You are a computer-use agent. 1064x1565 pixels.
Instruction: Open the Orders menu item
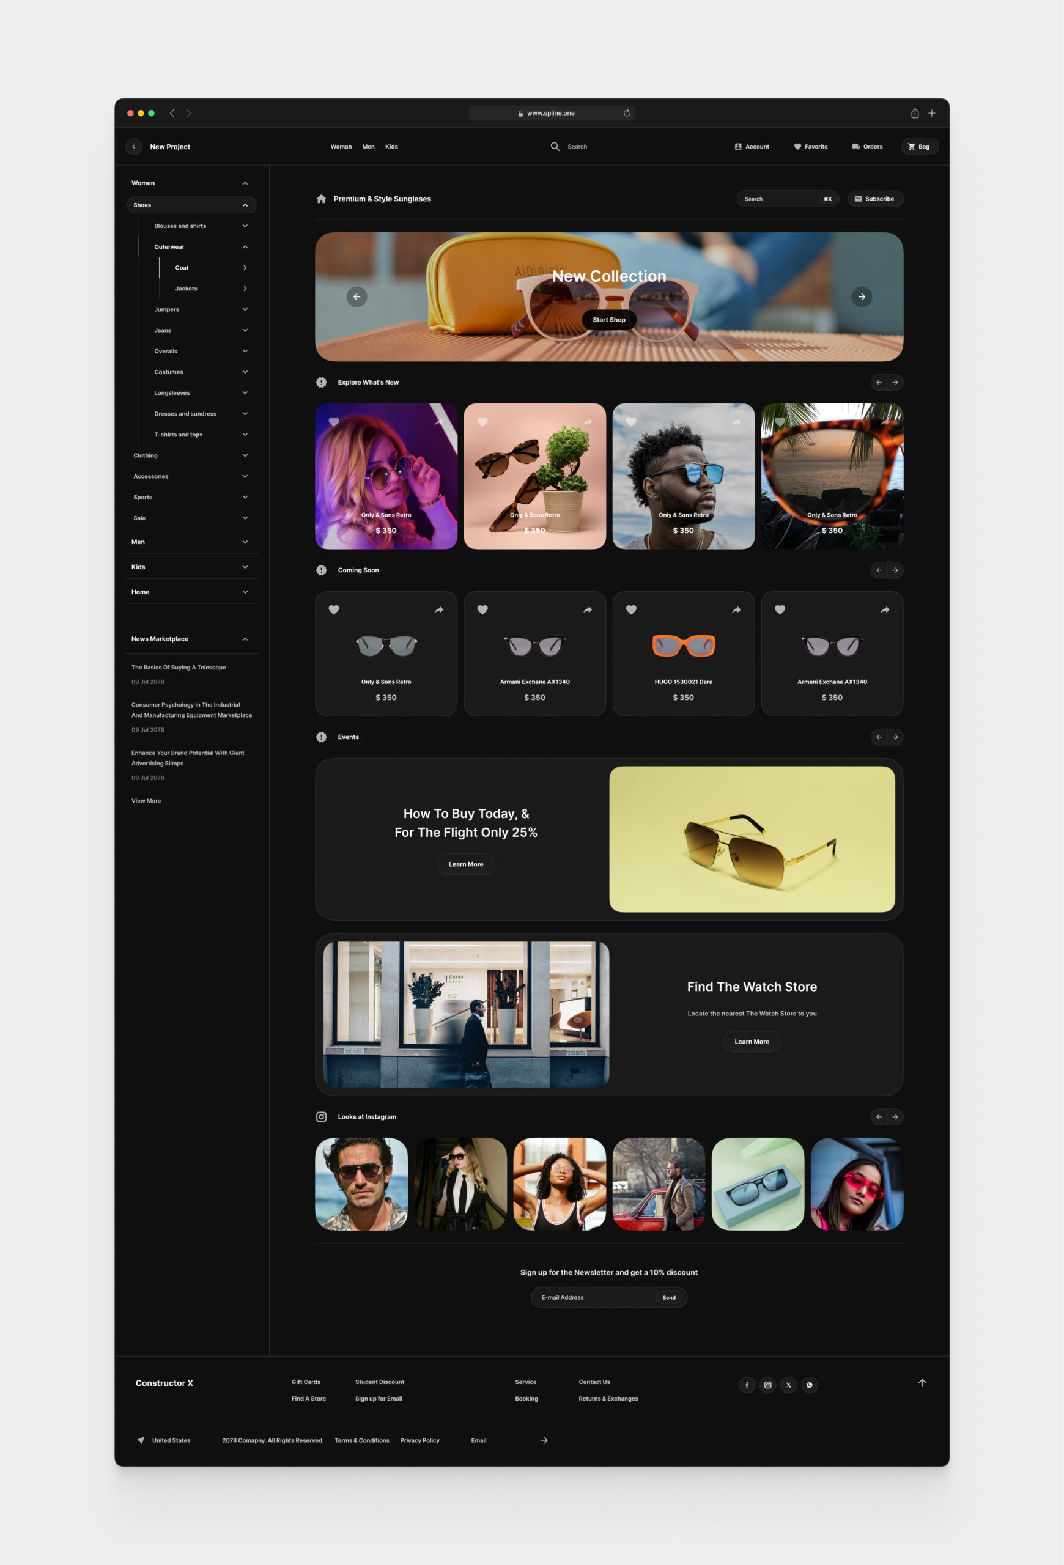867,147
